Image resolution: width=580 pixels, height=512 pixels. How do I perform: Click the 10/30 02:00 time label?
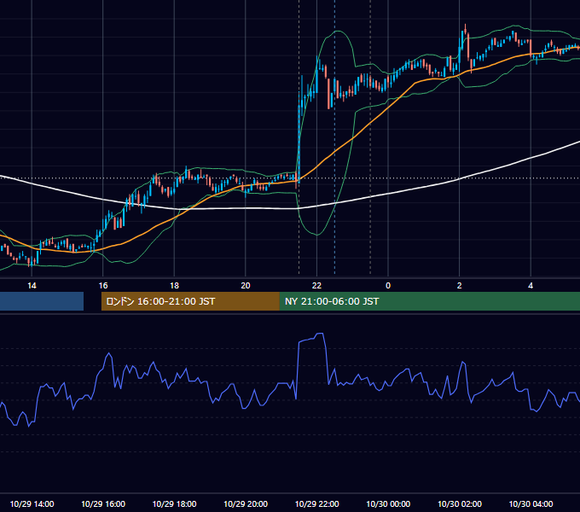click(x=460, y=503)
